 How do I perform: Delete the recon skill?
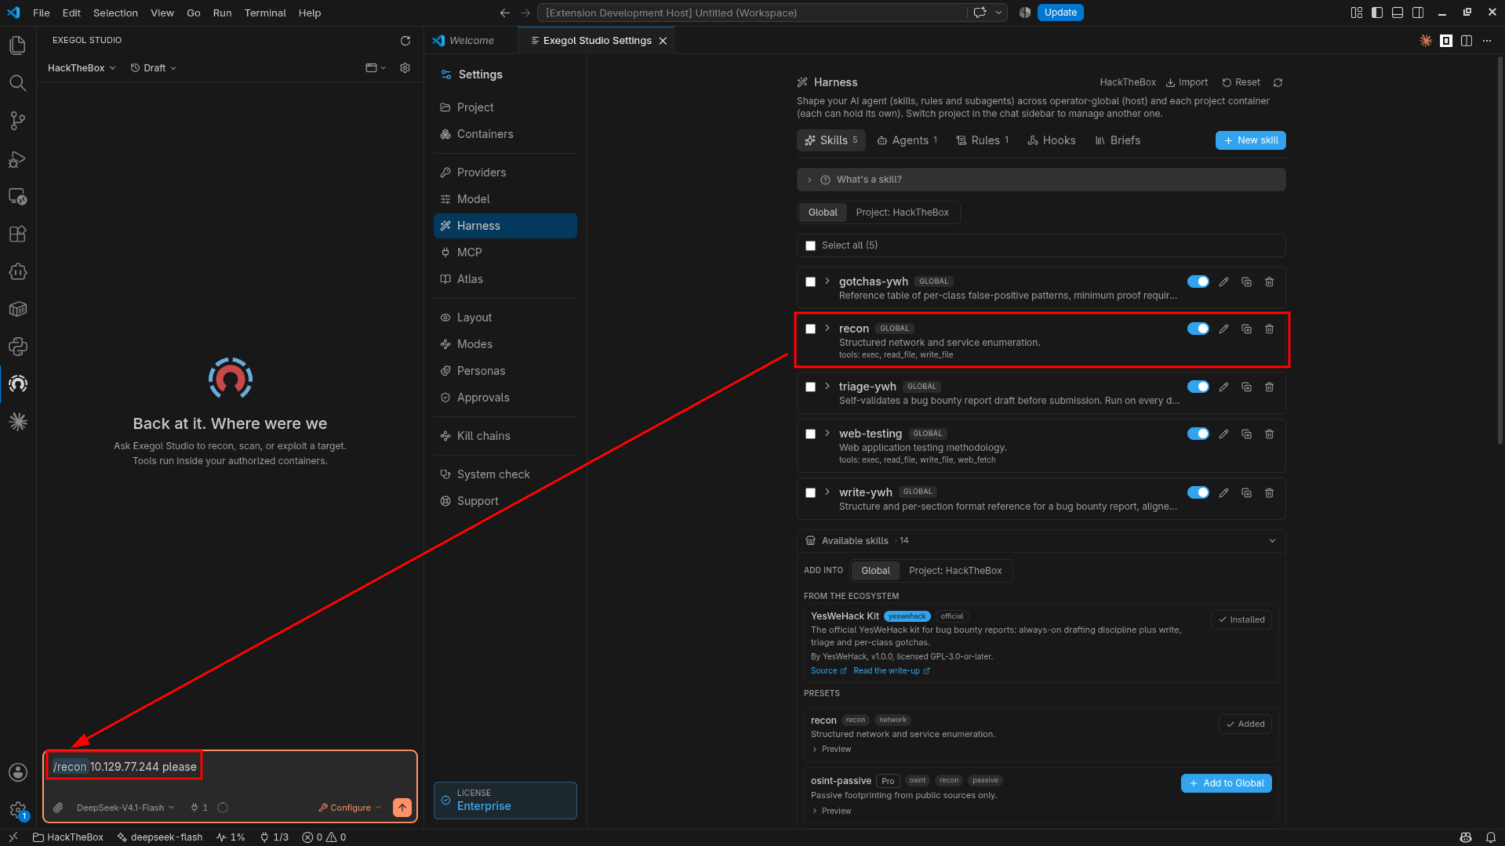pyautogui.click(x=1269, y=329)
